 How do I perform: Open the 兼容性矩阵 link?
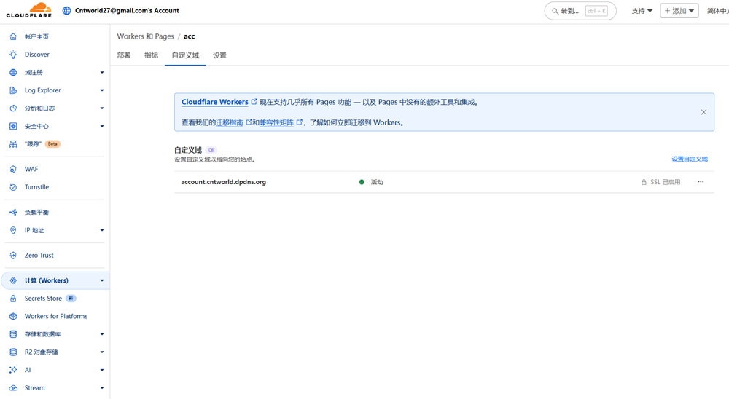pos(276,122)
